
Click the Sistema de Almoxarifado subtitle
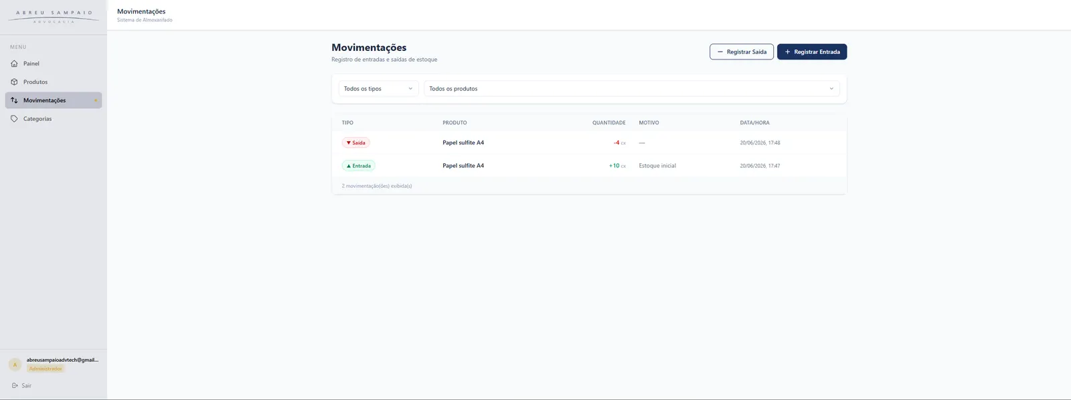(x=145, y=20)
